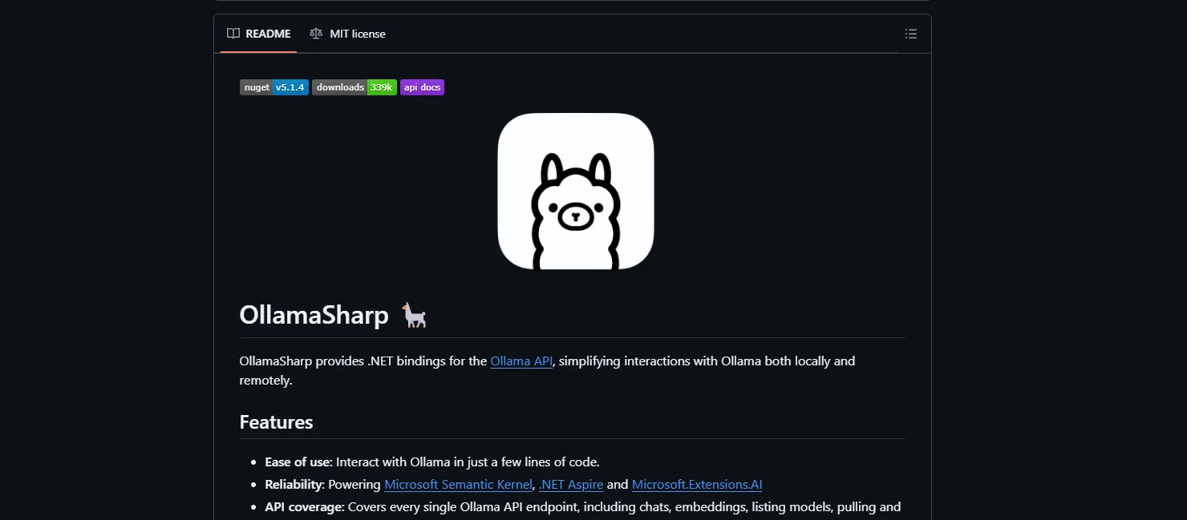Click the nuget v5.1.4 badge
Viewport: 1187px width, 520px height.
coord(274,87)
